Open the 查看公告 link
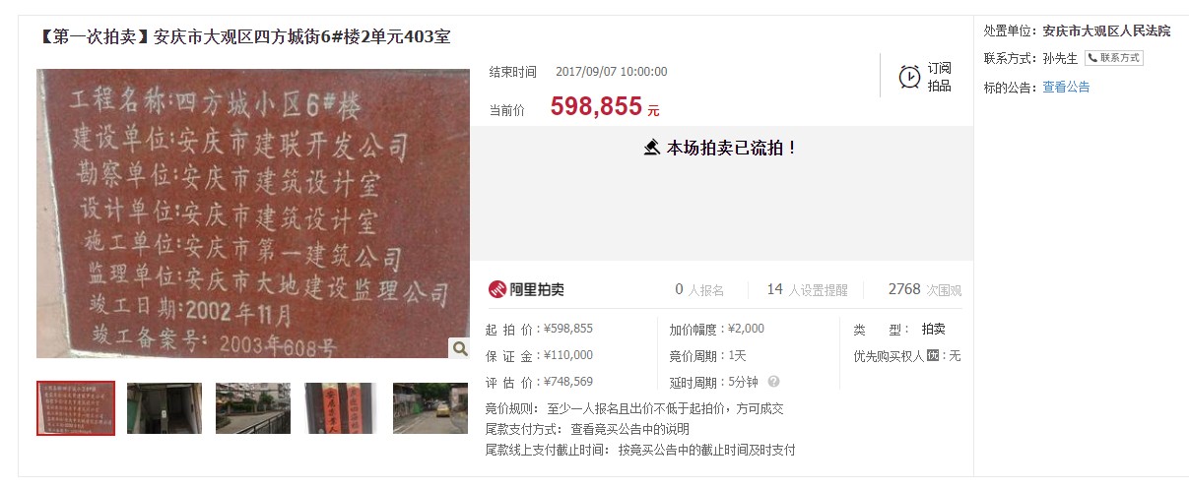Image resolution: width=1189 pixels, height=488 pixels. pos(1066,87)
